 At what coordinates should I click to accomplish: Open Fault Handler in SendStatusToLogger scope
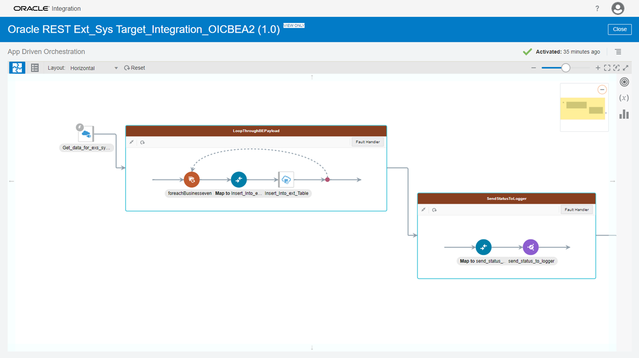[x=577, y=209]
